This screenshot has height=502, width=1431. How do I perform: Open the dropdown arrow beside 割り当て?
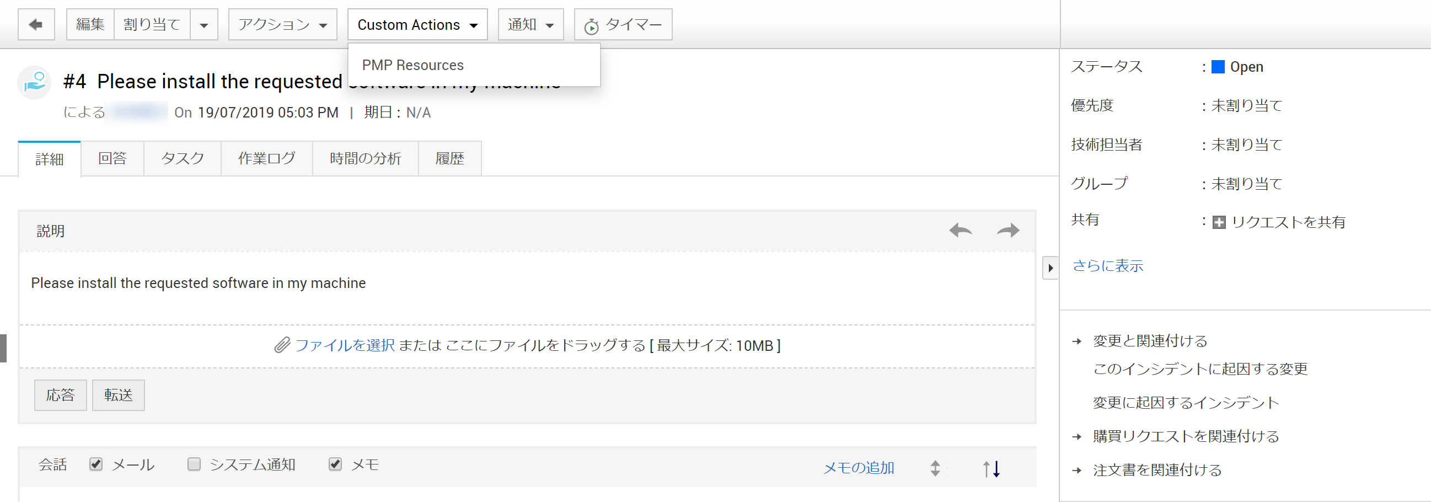click(x=204, y=24)
